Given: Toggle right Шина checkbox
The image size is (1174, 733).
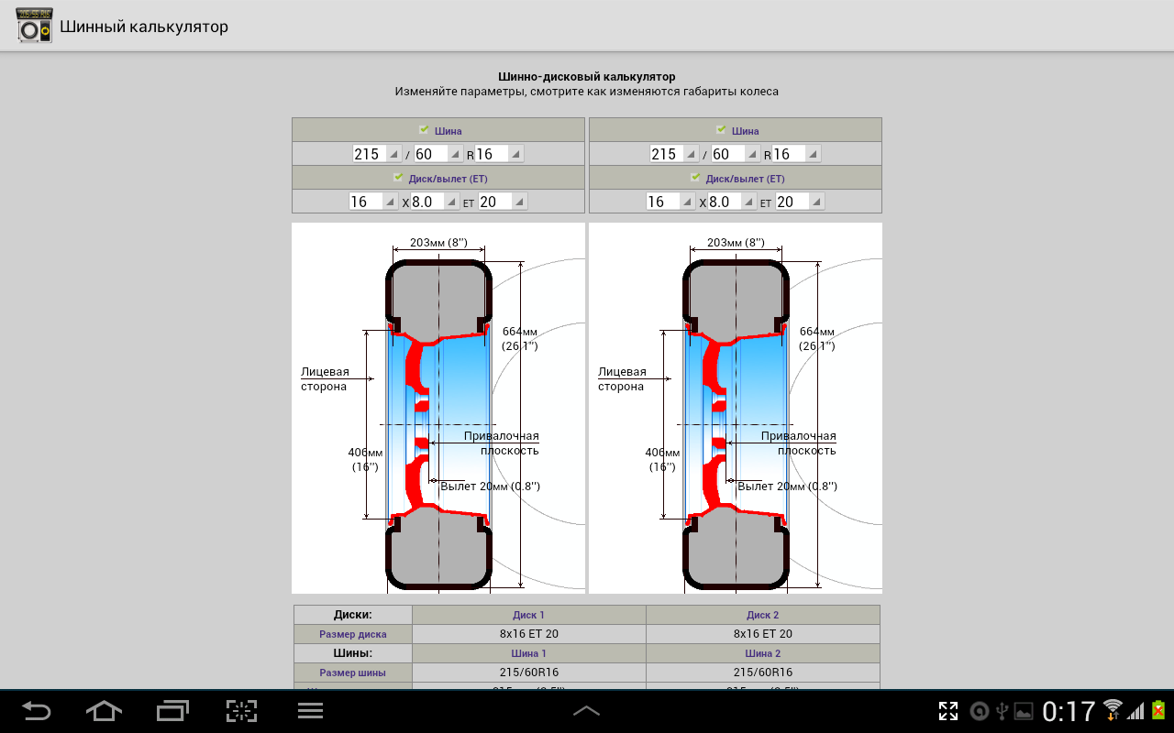Looking at the screenshot, I should [x=720, y=130].
